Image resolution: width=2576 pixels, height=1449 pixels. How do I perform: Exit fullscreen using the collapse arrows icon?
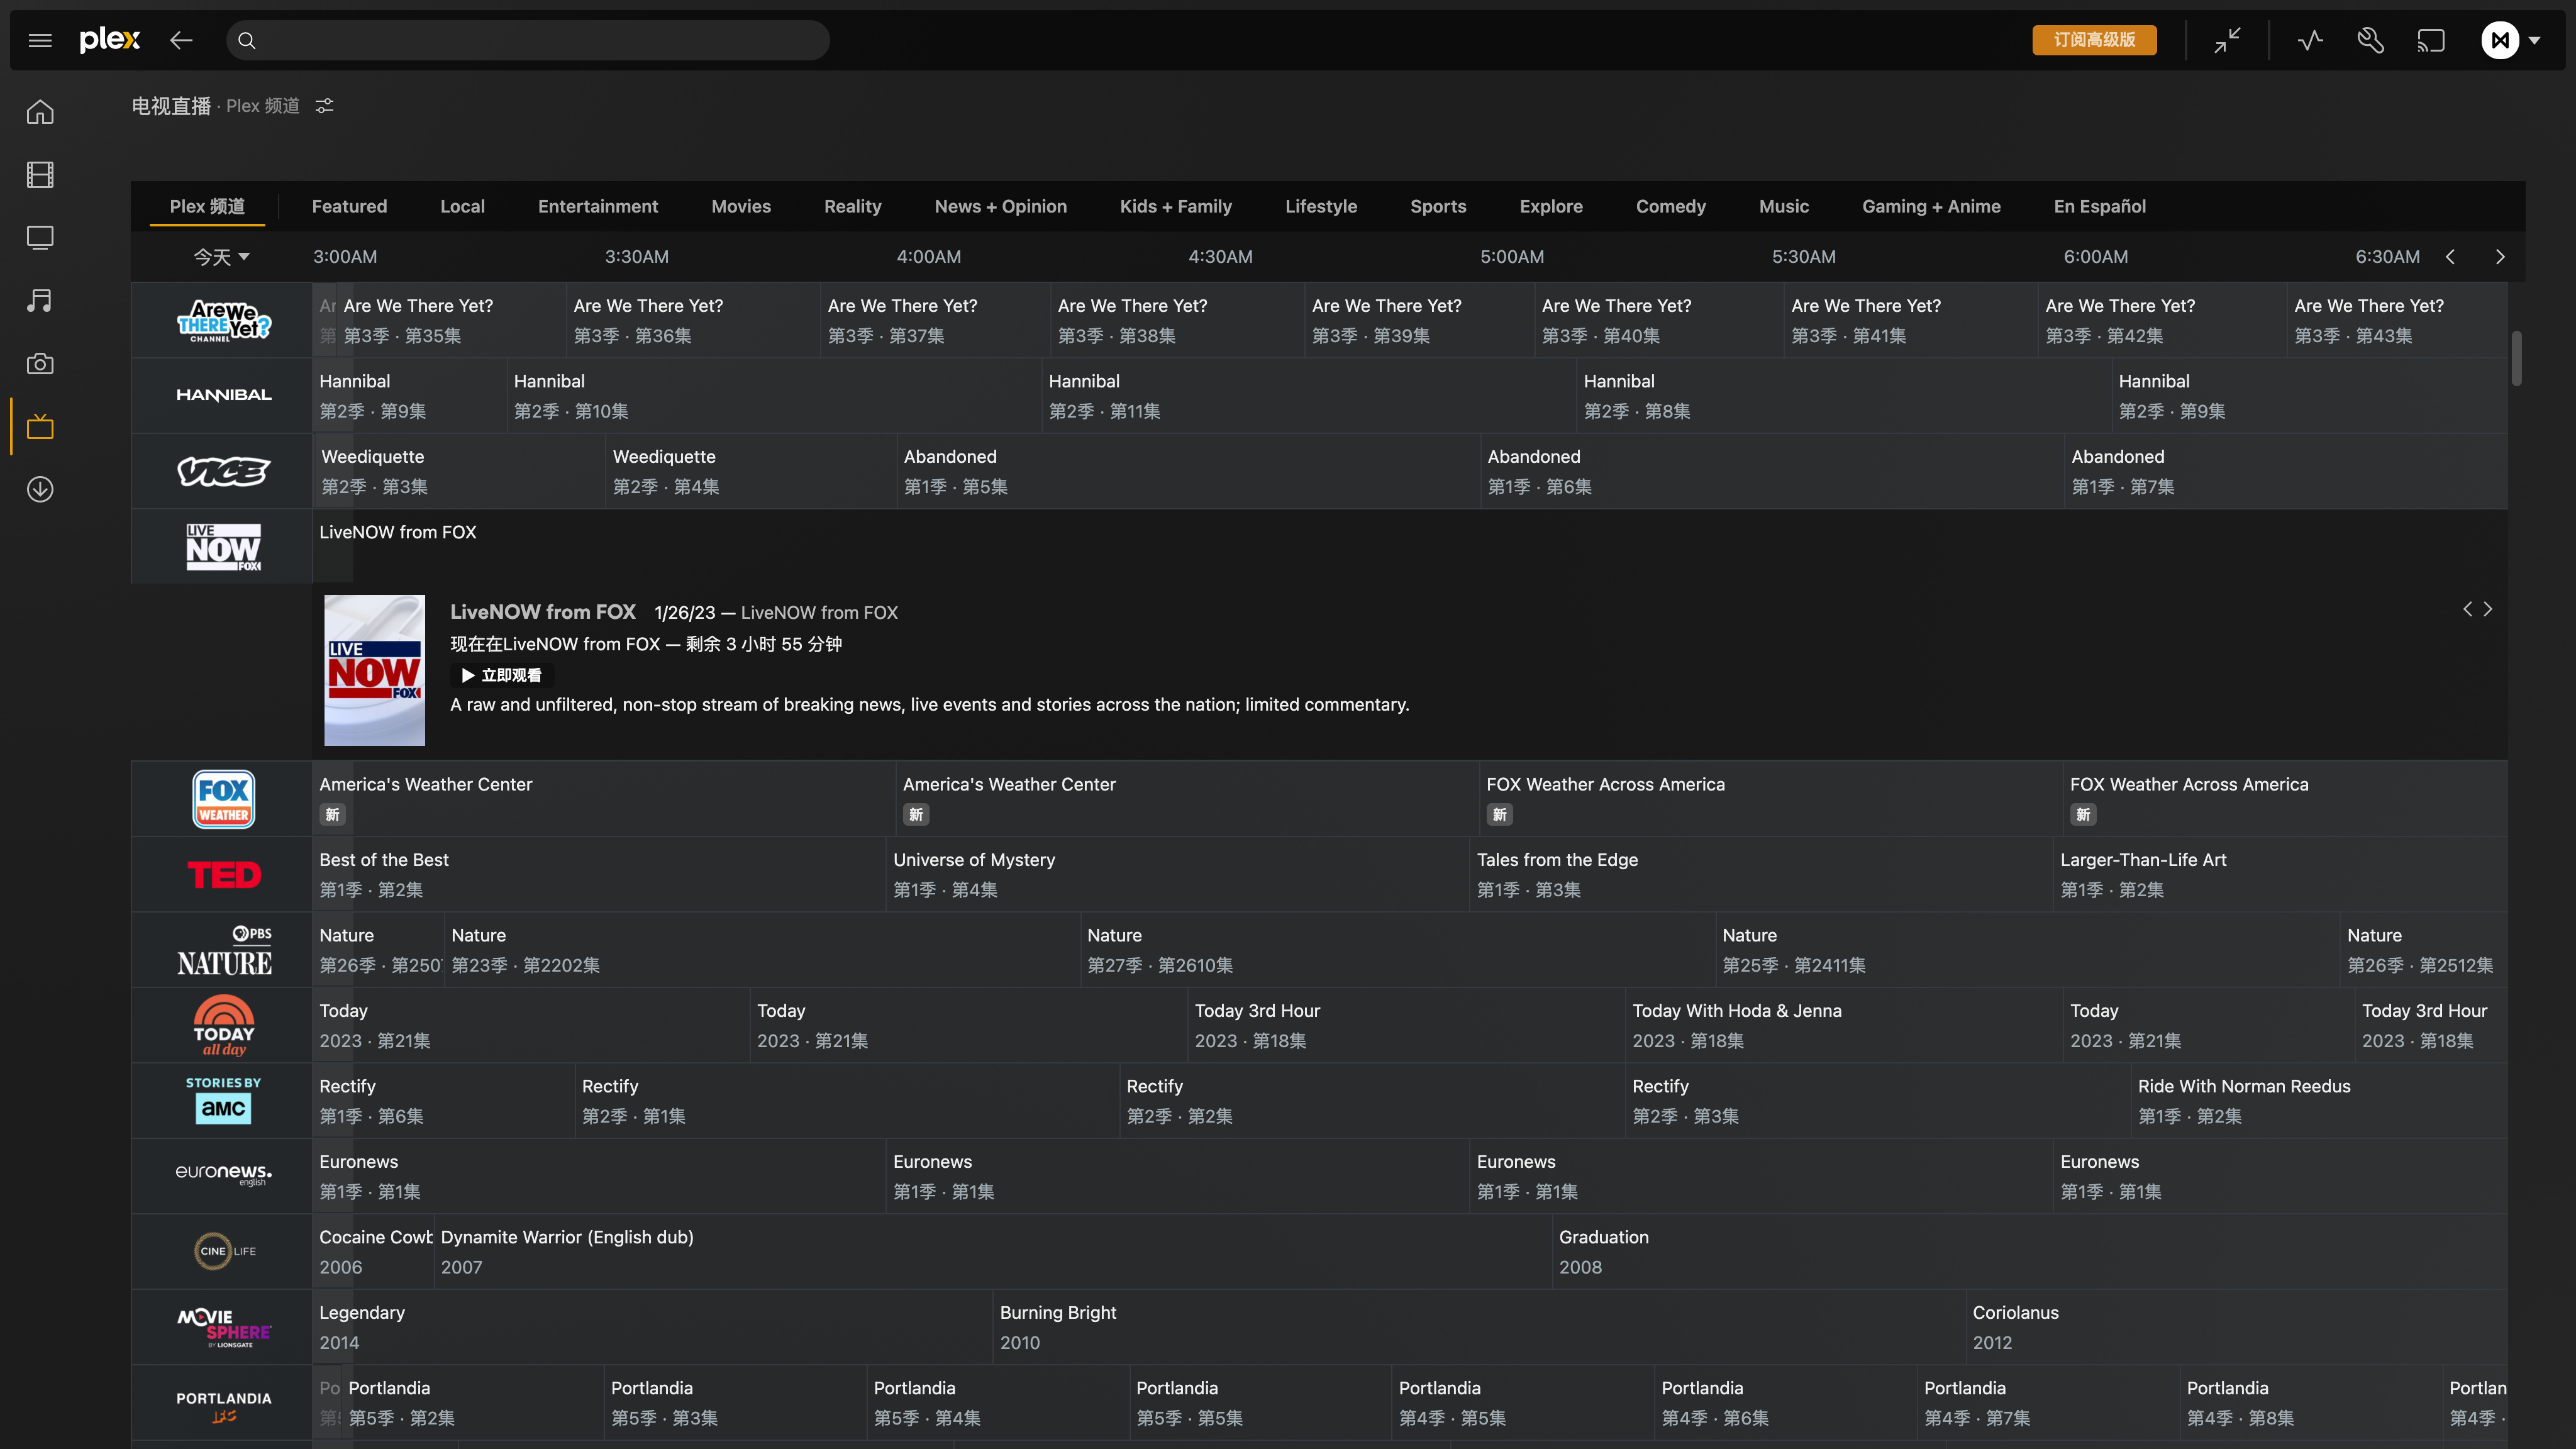[2227, 40]
